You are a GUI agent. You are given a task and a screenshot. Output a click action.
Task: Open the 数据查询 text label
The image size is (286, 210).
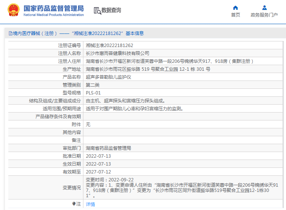tap(111, 11)
